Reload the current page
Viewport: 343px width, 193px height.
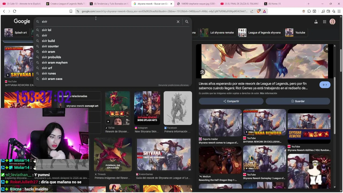point(14,11)
